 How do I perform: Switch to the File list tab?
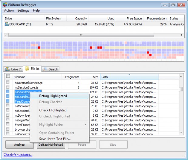pos(32,69)
